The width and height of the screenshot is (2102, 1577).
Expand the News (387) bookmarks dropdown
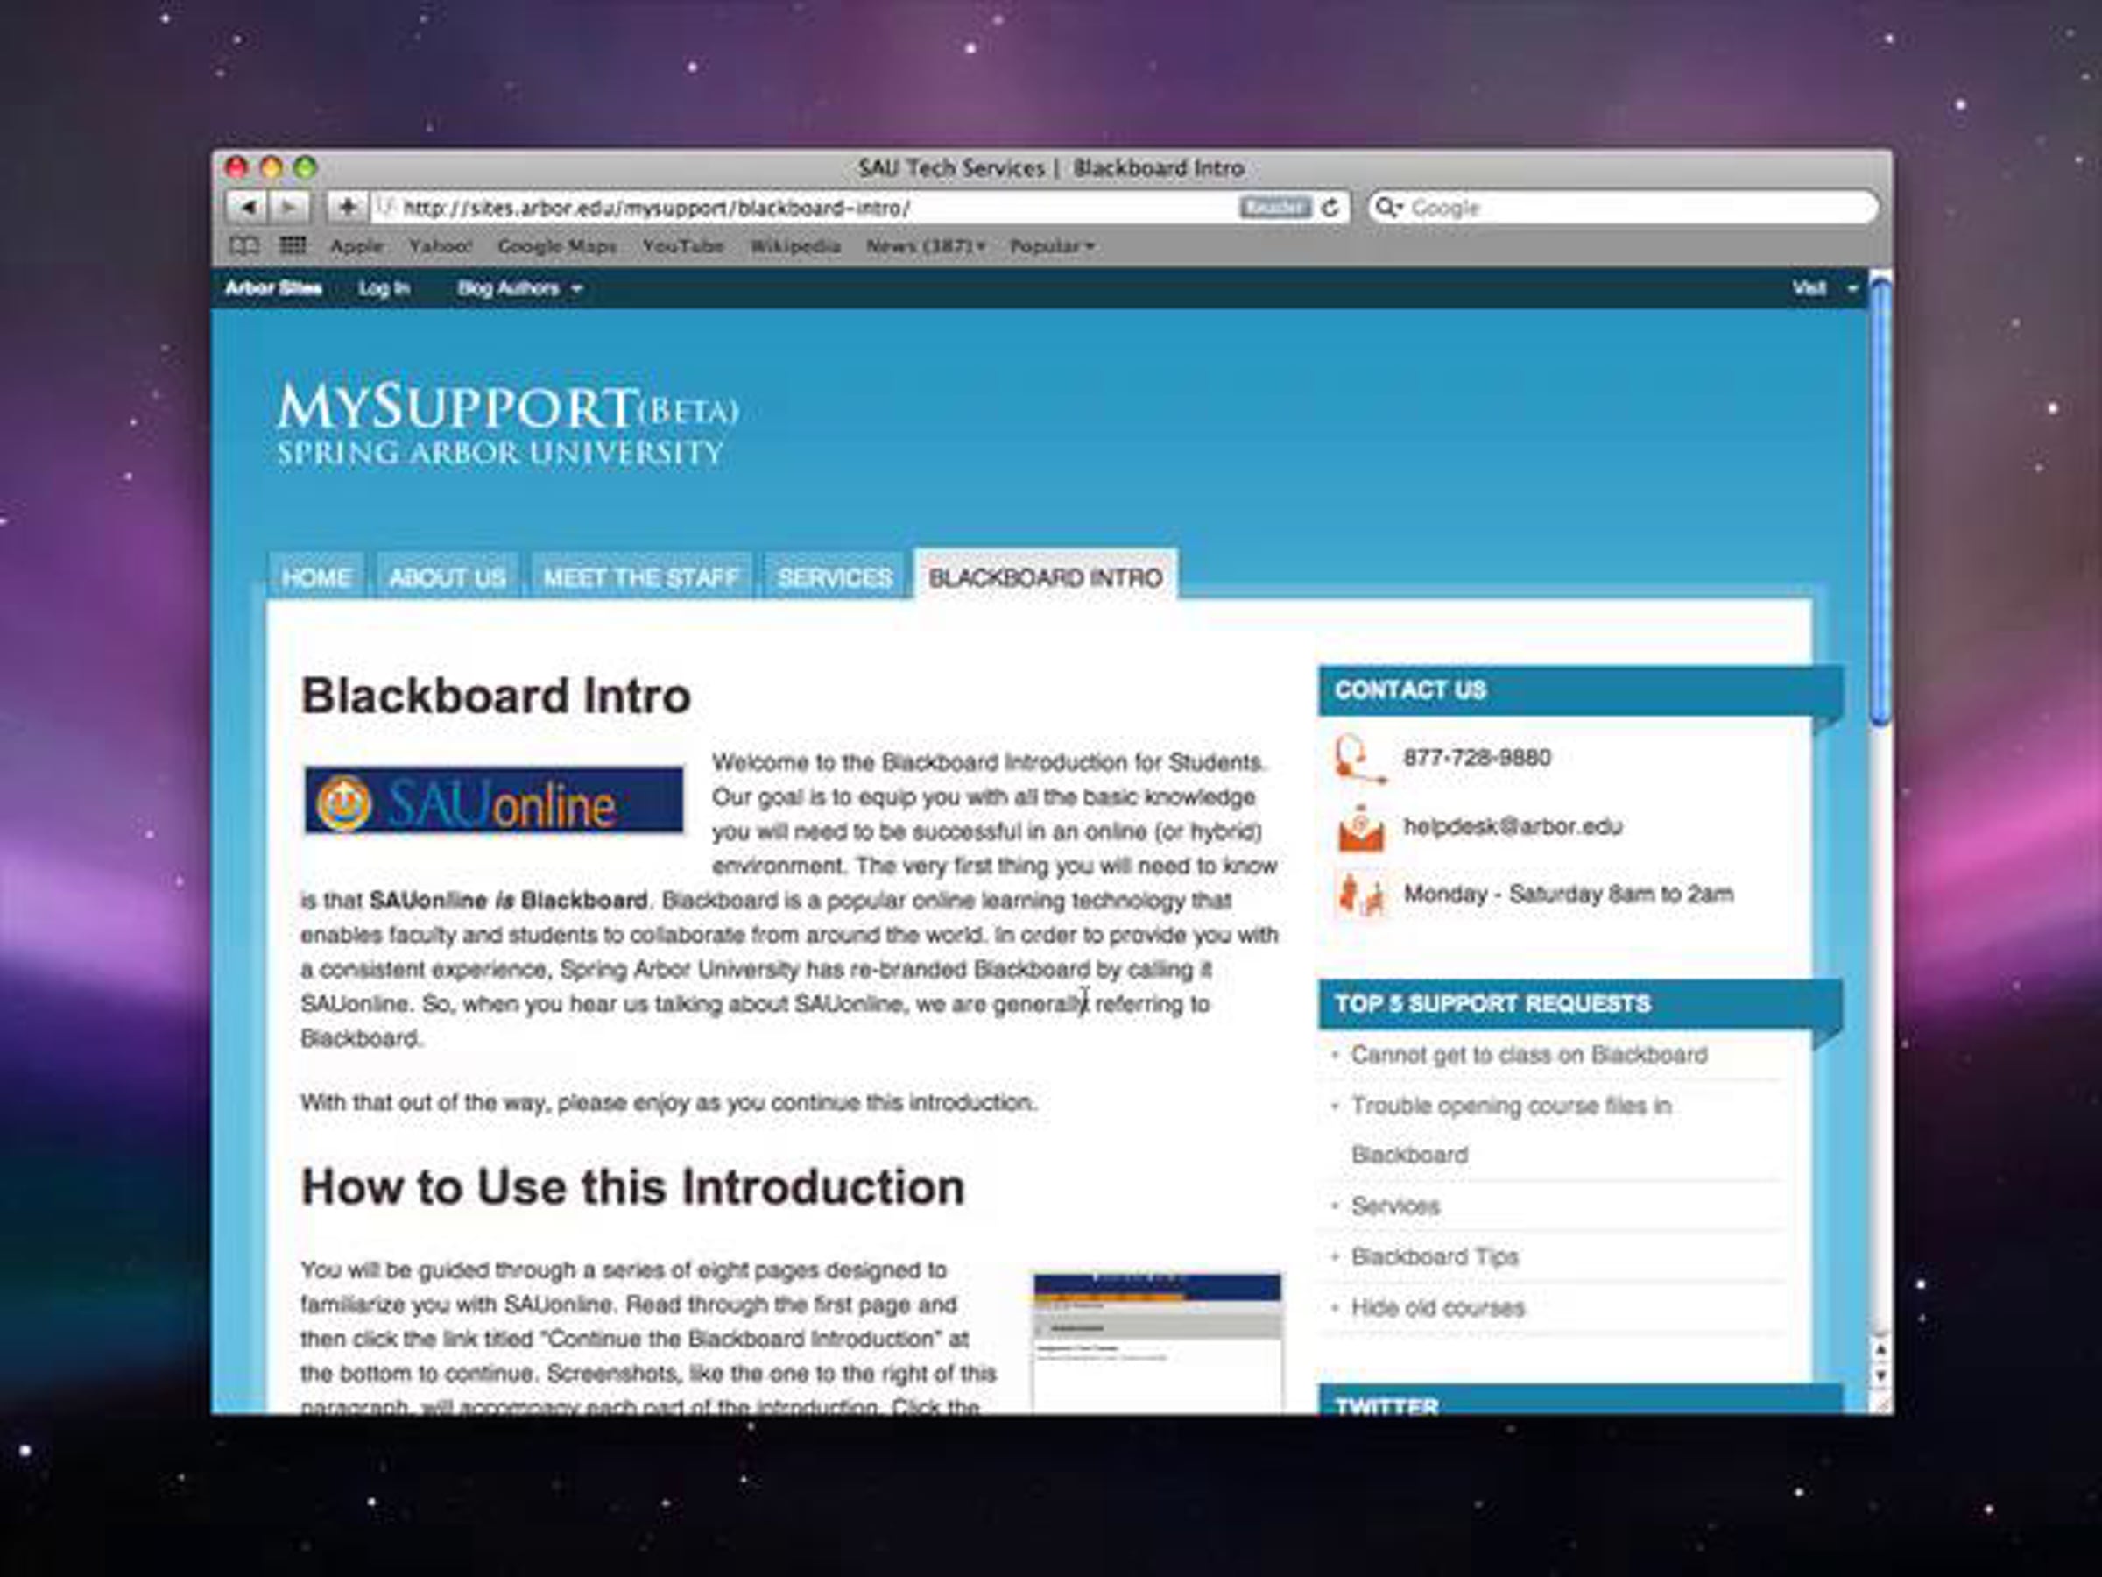[x=926, y=246]
